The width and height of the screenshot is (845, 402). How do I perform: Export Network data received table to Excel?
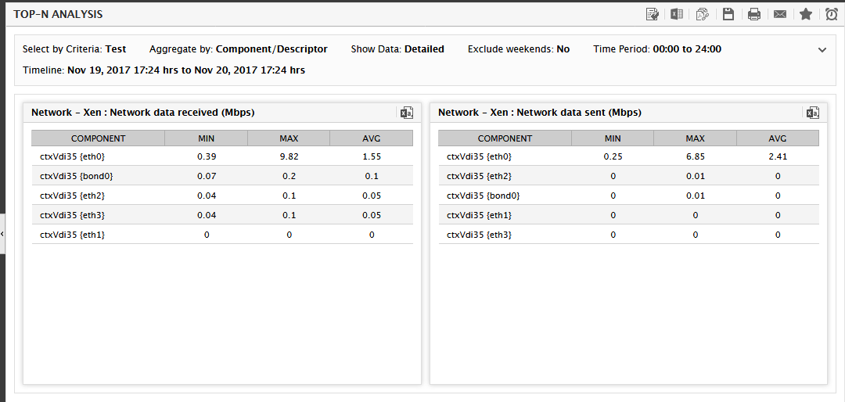pos(407,113)
